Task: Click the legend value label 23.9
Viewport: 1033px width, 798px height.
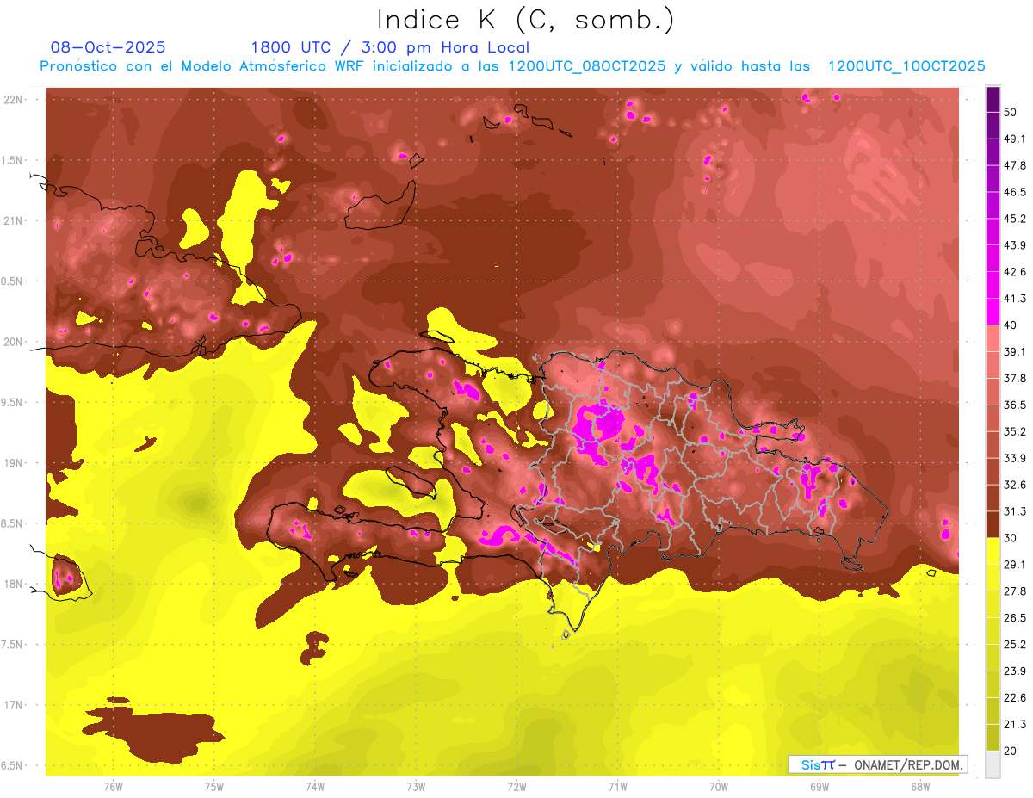Action: point(1016,671)
